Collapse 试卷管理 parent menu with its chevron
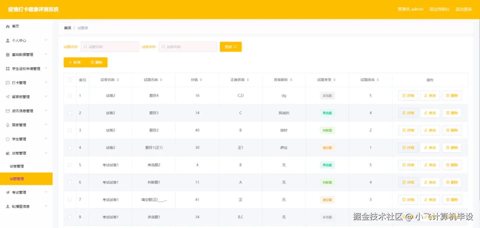480x228 pixels. pyautogui.click(x=46, y=153)
